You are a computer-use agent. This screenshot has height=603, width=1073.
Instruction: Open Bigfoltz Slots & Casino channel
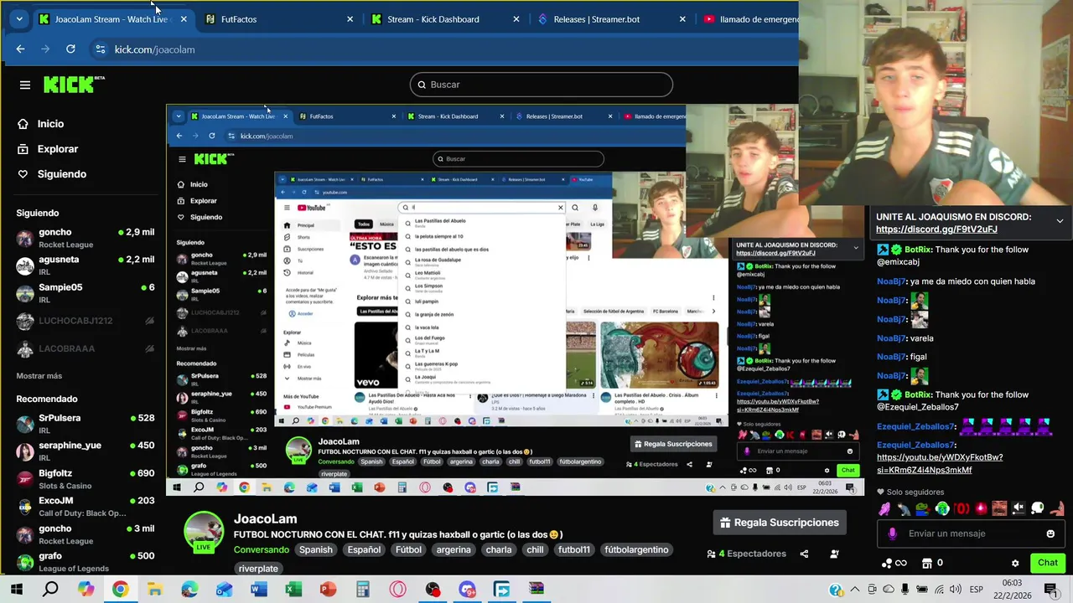85,479
